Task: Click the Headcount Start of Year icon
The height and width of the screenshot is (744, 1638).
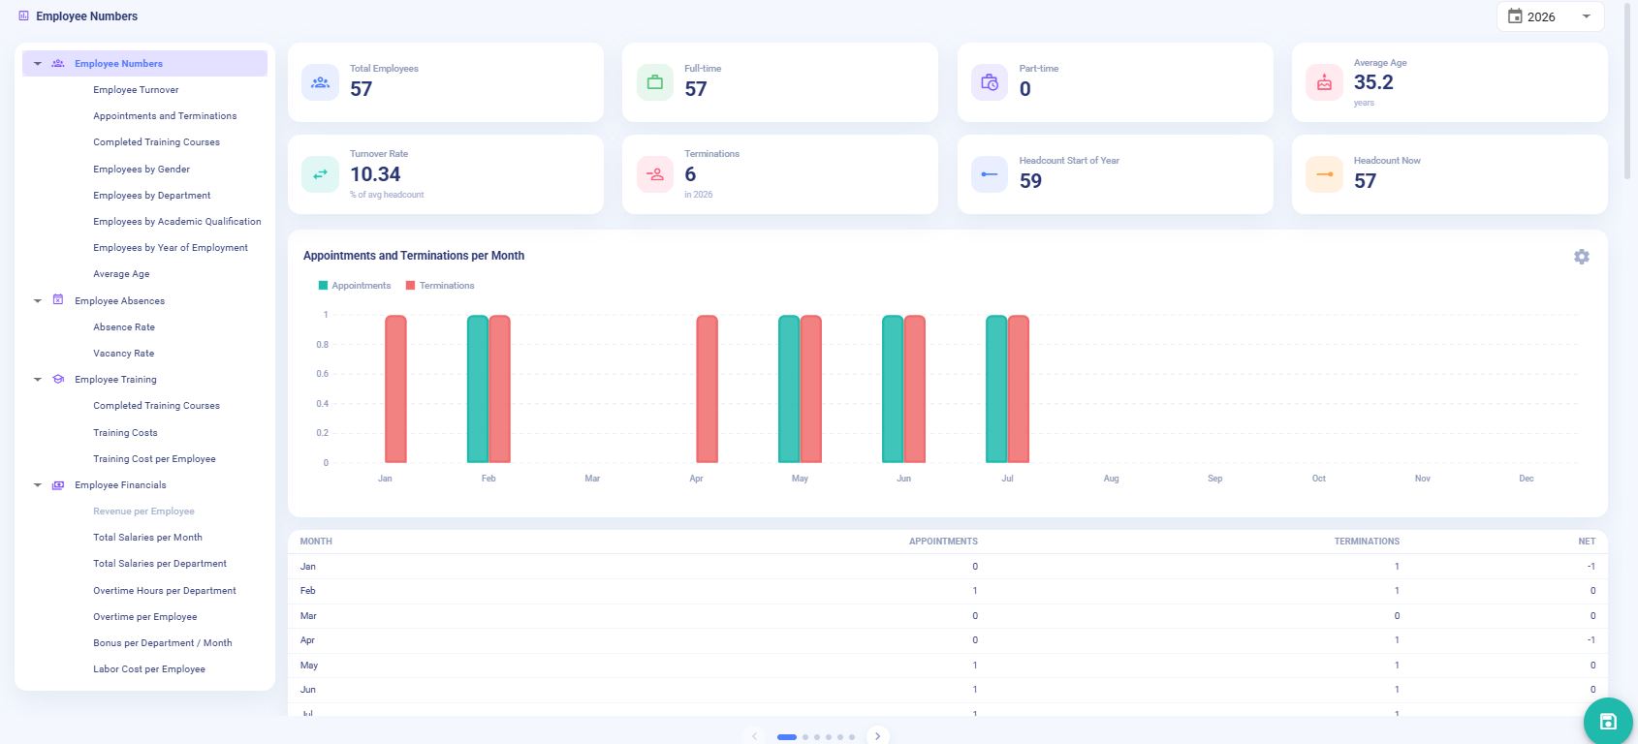Action: point(990,174)
